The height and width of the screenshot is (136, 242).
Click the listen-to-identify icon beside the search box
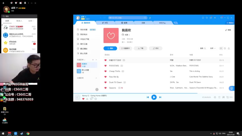pos(150,18)
